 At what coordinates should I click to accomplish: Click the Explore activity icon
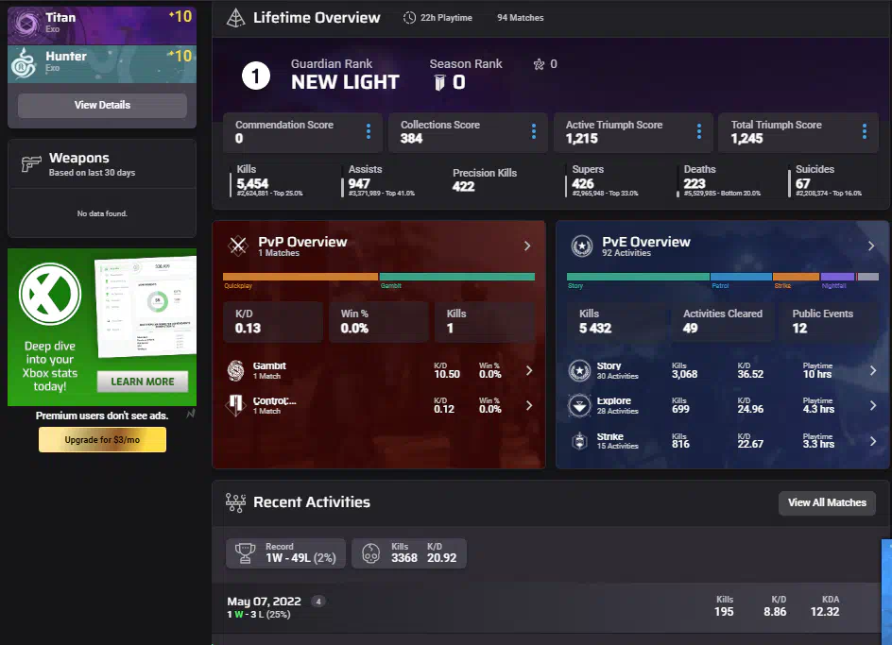click(x=579, y=406)
